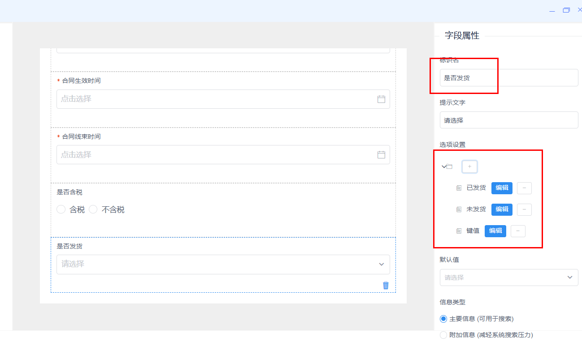Screen dimensions: 582x350
Task: Open the 默认值 dropdown
Action: point(509,277)
